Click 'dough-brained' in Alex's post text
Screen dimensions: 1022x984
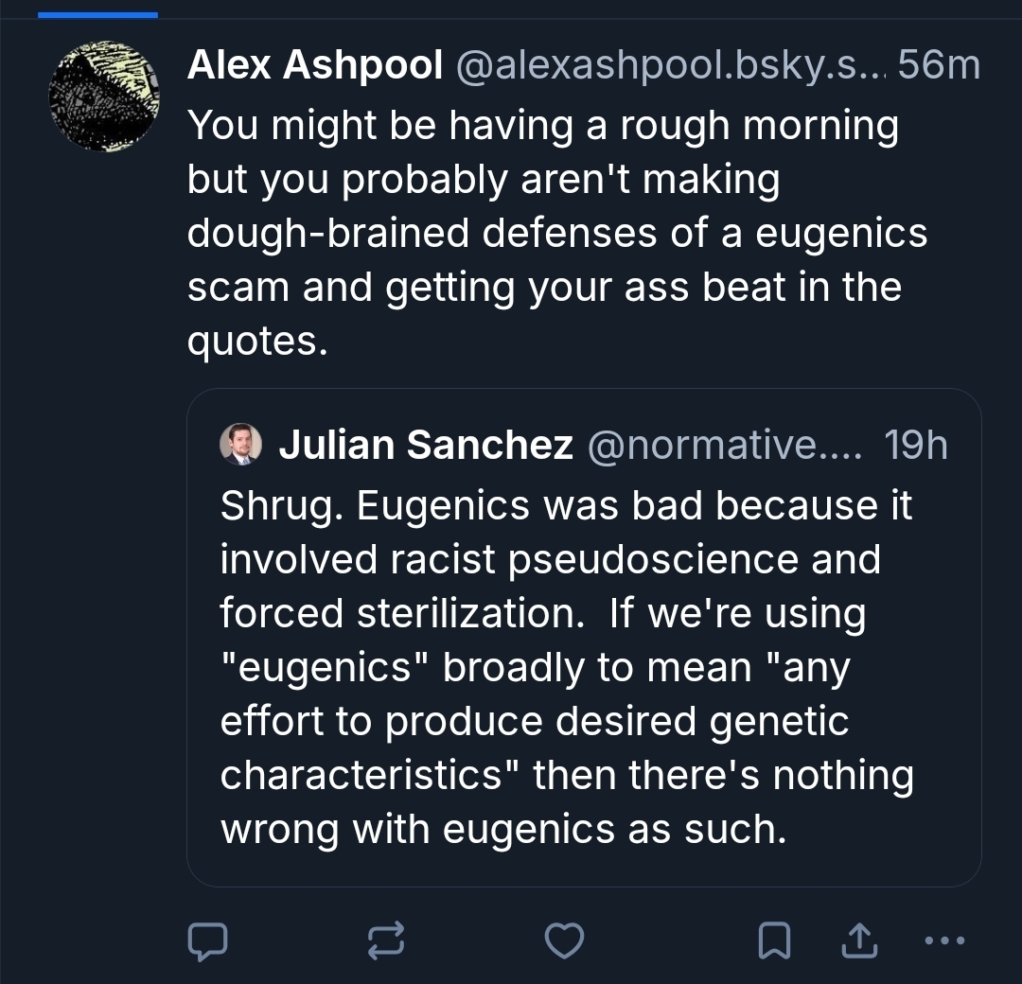pyautogui.click(x=326, y=233)
